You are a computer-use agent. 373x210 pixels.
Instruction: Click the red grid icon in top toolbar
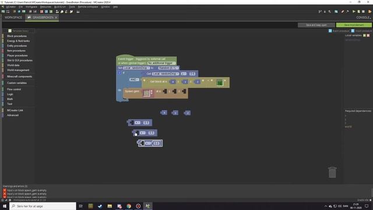pyautogui.click(x=41, y=12)
